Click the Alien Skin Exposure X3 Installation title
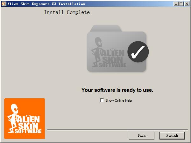Screen dimensions: 191x143 pos(46,4)
